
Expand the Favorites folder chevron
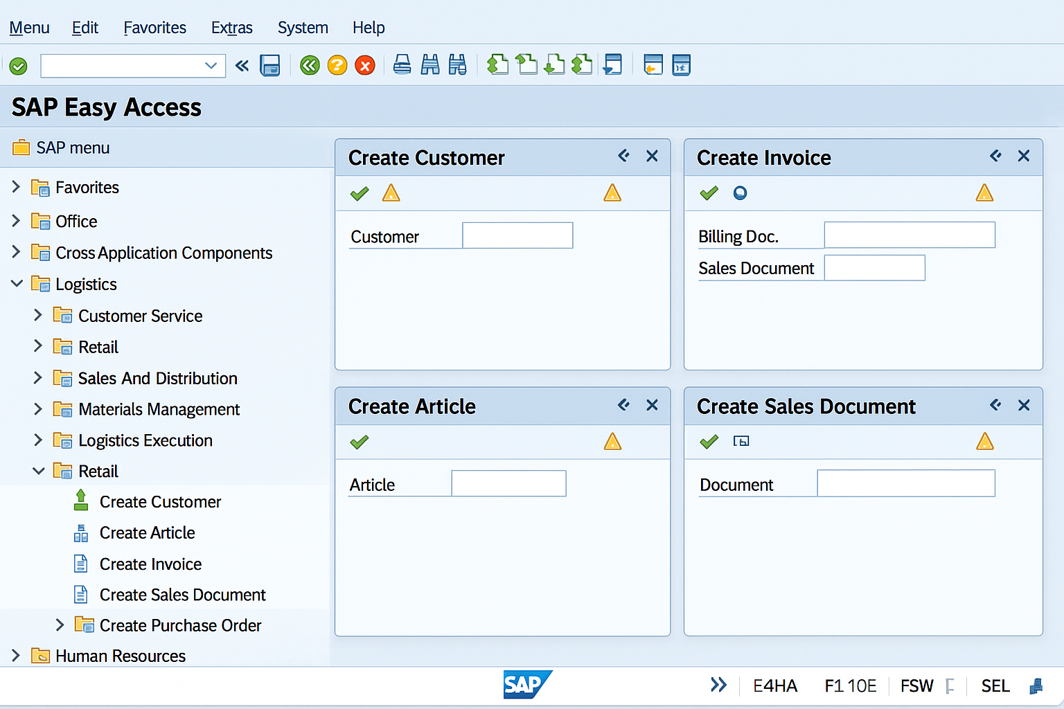coord(16,187)
